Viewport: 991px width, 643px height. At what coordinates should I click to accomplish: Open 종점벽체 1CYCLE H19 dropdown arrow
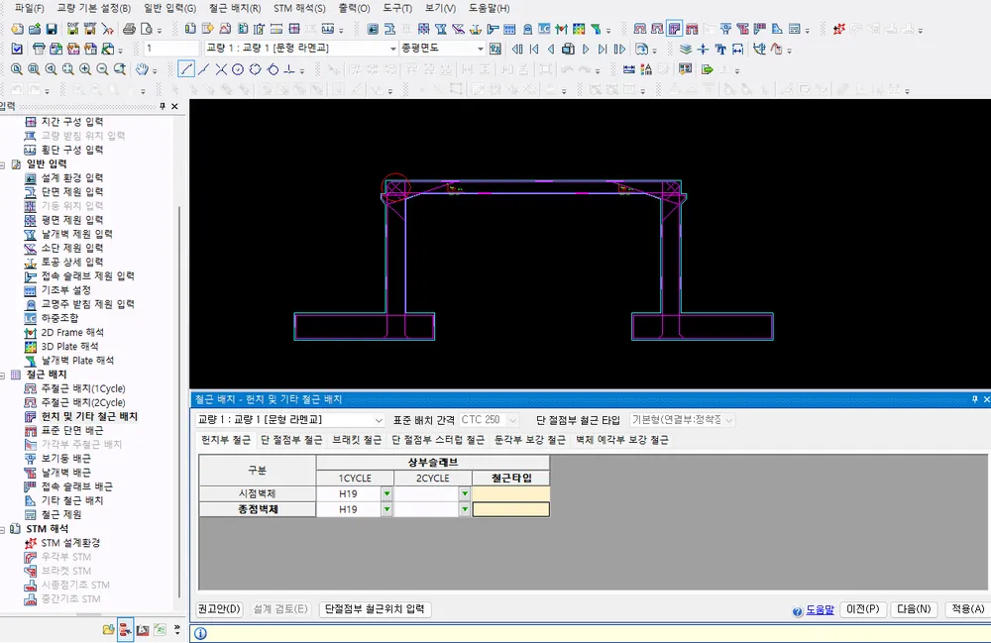pos(386,509)
